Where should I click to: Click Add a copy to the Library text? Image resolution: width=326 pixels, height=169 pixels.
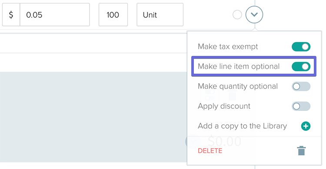(243, 126)
